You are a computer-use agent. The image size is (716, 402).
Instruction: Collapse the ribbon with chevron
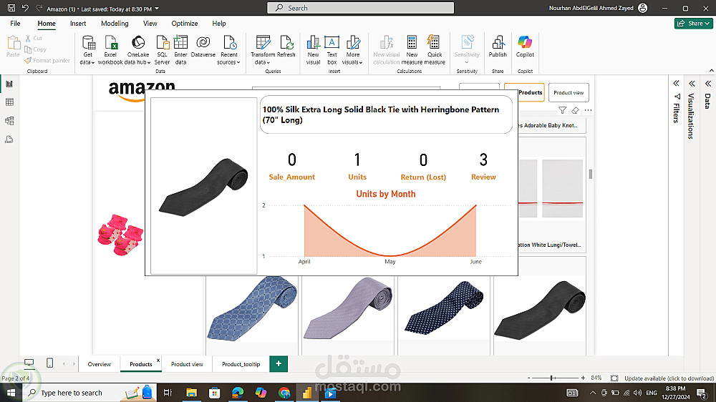712,71
